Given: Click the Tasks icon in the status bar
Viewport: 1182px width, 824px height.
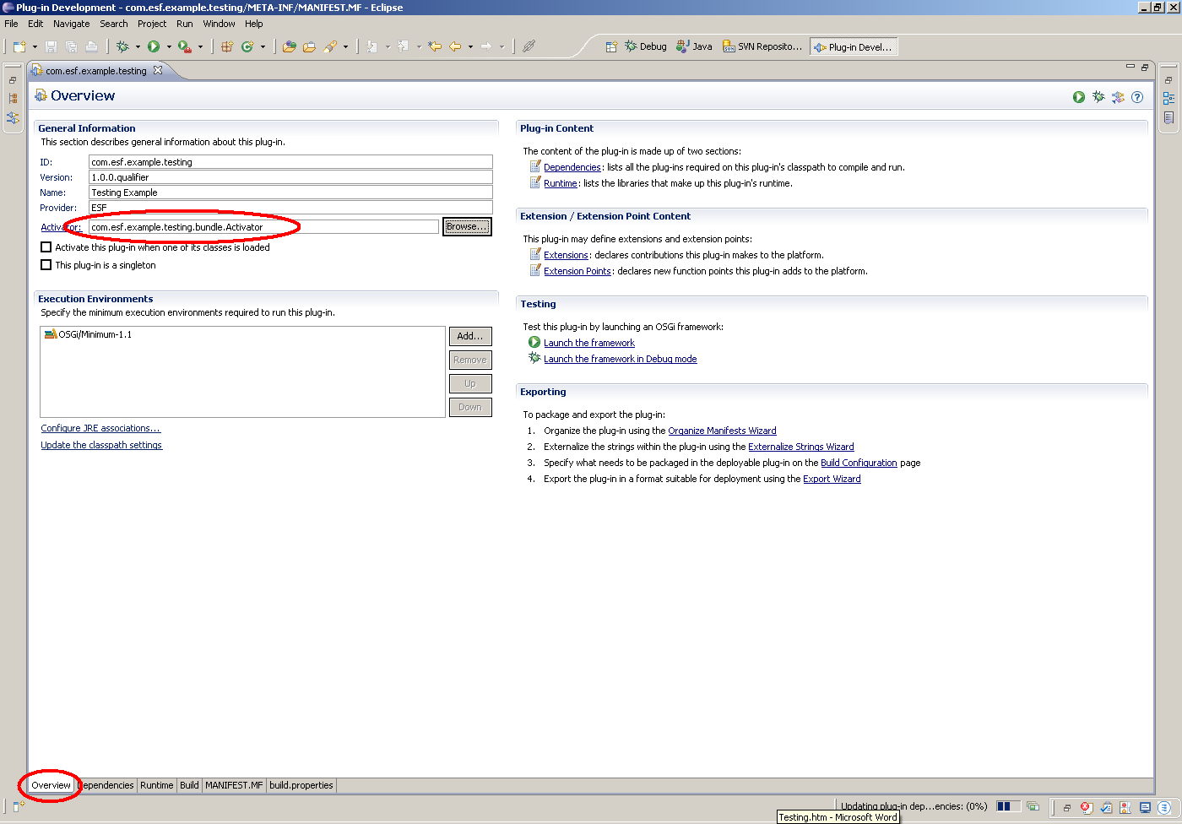Looking at the screenshot, I should [x=1106, y=807].
